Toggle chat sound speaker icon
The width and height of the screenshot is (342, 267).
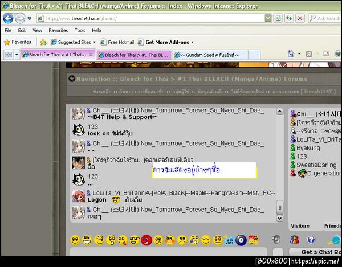click(x=276, y=239)
